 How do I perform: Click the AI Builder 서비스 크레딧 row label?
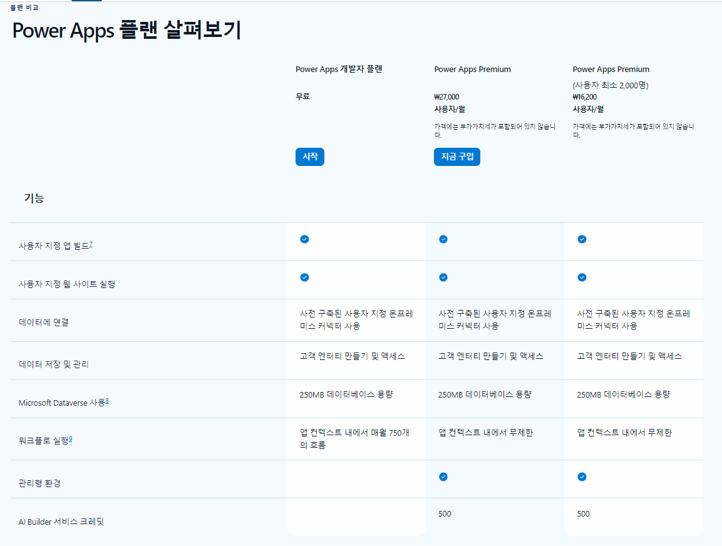[61, 522]
